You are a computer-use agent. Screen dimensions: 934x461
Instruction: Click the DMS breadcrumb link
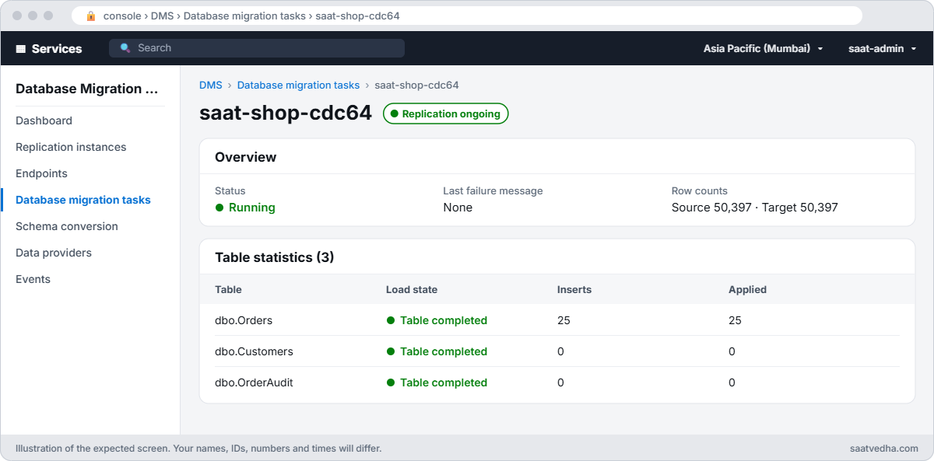210,85
